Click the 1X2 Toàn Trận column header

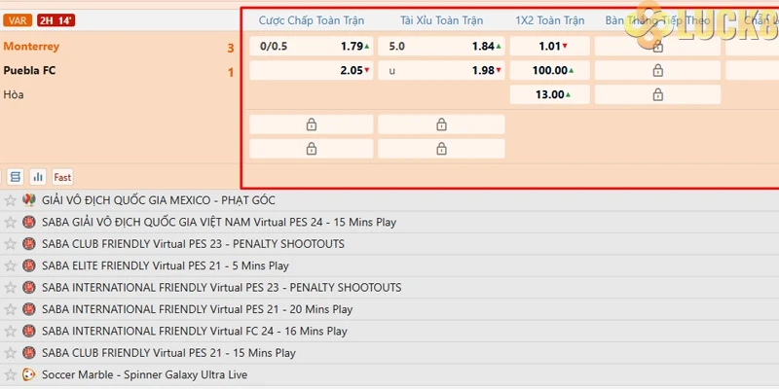click(550, 20)
